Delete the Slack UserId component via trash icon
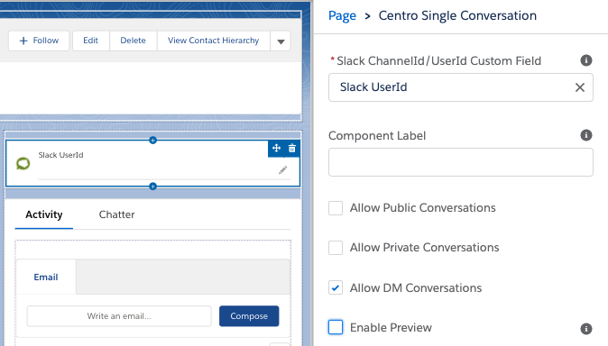Image resolution: width=608 pixels, height=346 pixels. pyautogui.click(x=292, y=148)
